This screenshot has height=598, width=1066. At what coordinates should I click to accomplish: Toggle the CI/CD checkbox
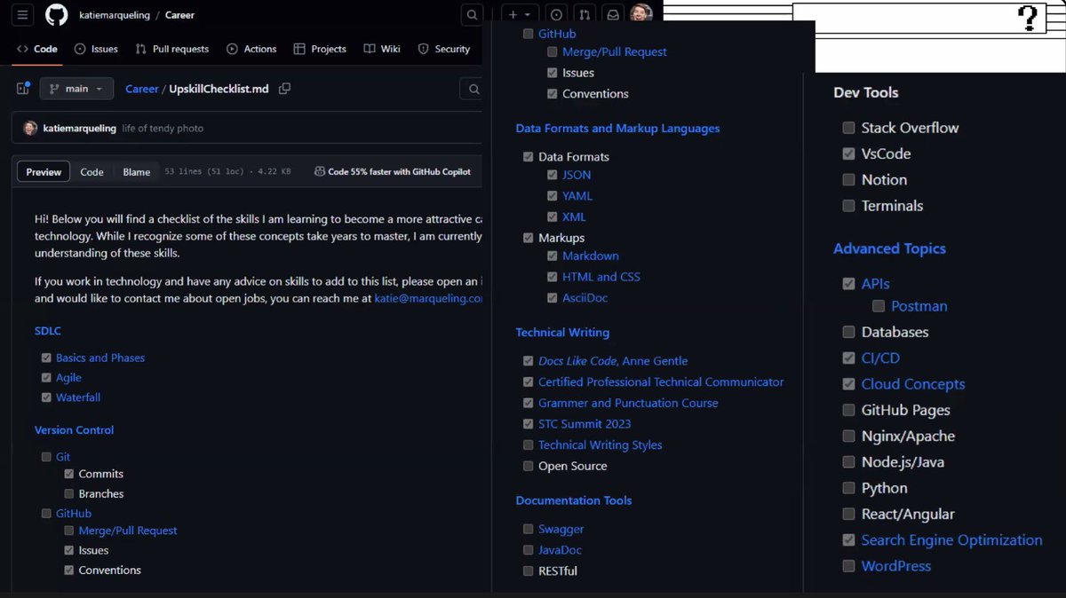click(x=849, y=358)
